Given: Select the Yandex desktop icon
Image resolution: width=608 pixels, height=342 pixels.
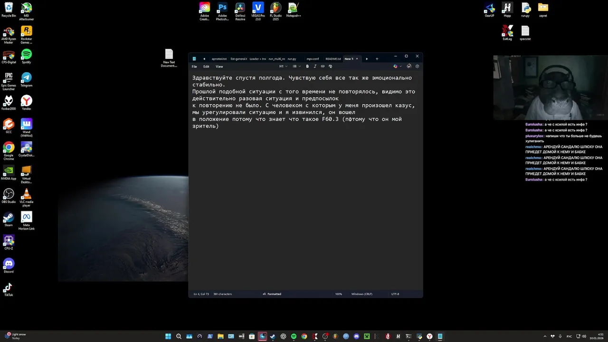Looking at the screenshot, I should (27, 103).
